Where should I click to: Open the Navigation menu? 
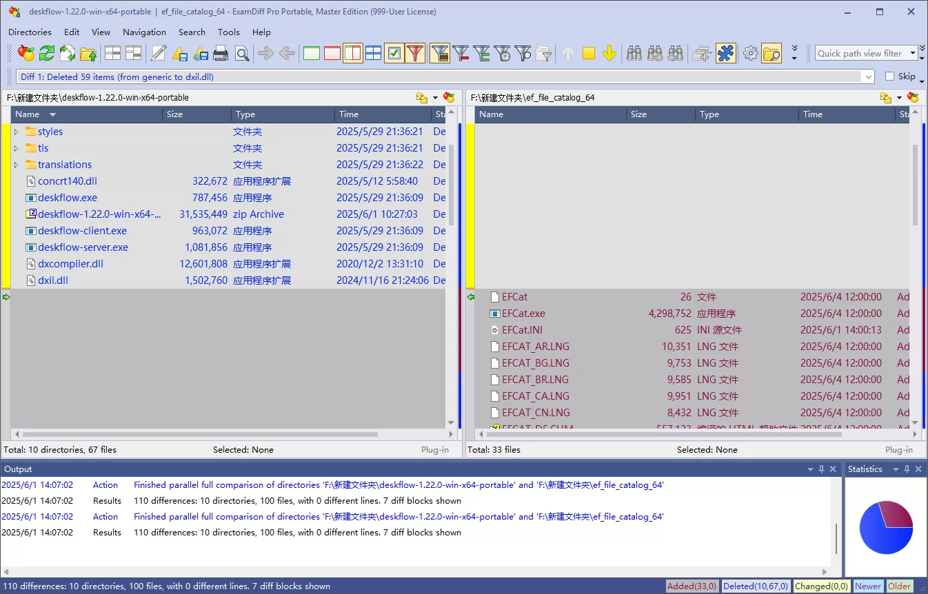point(144,32)
